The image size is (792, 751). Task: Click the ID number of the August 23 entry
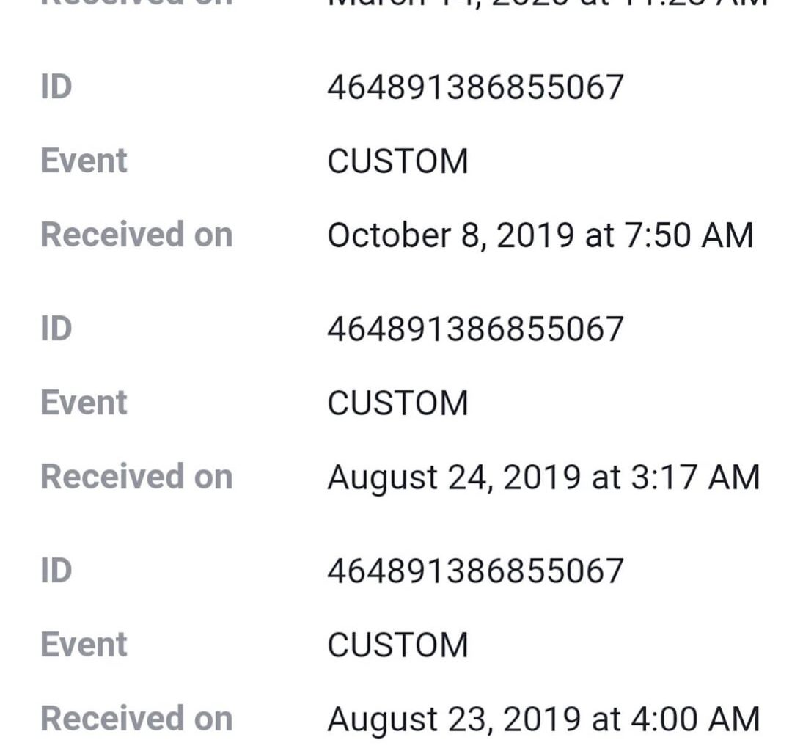[475, 571]
